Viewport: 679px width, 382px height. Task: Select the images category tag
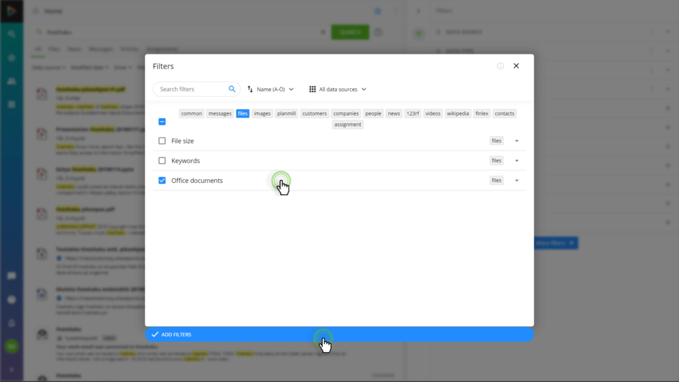point(262,113)
